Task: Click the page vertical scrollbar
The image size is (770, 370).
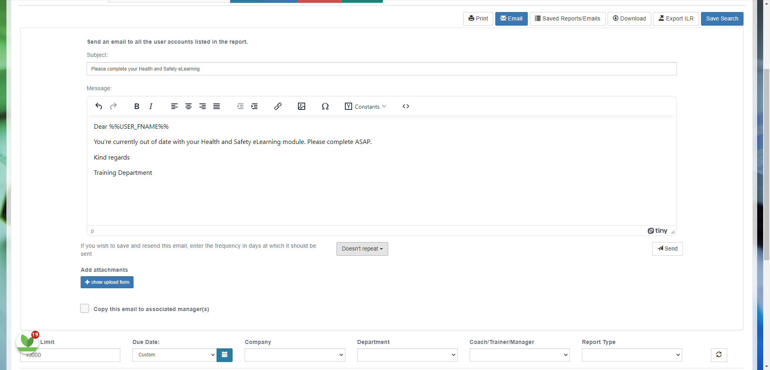Action: pos(766,164)
